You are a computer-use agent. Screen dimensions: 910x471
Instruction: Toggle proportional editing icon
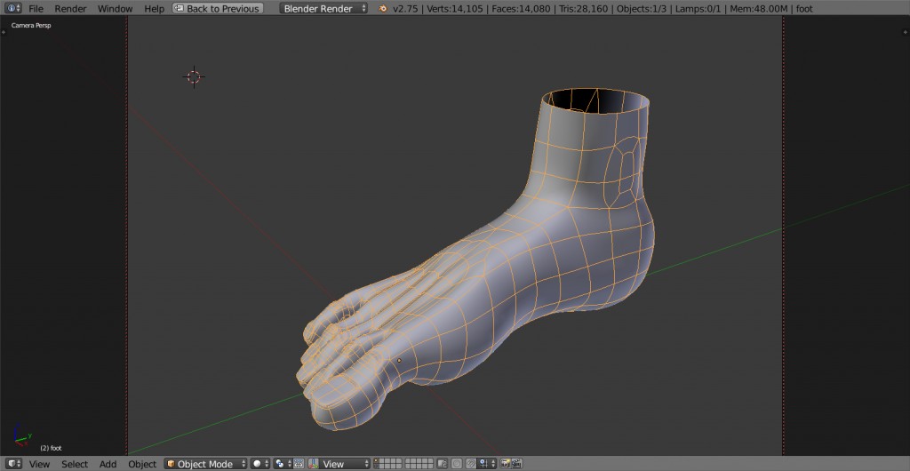click(x=457, y=464)
